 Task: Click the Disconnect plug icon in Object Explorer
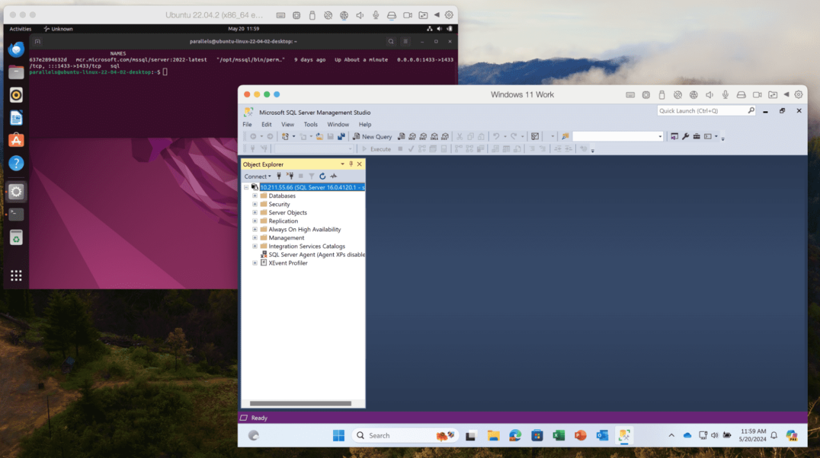pos(290,176)
